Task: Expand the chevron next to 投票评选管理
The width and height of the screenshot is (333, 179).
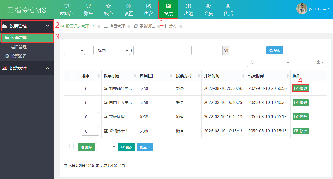Action: pos(92,26)
